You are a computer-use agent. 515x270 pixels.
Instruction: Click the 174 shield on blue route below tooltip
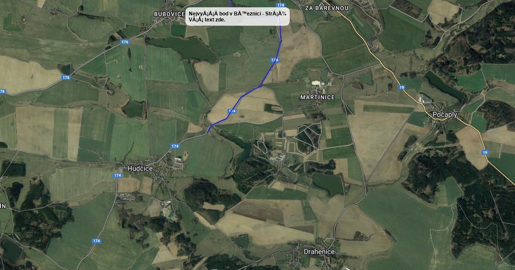coord(275,60)
